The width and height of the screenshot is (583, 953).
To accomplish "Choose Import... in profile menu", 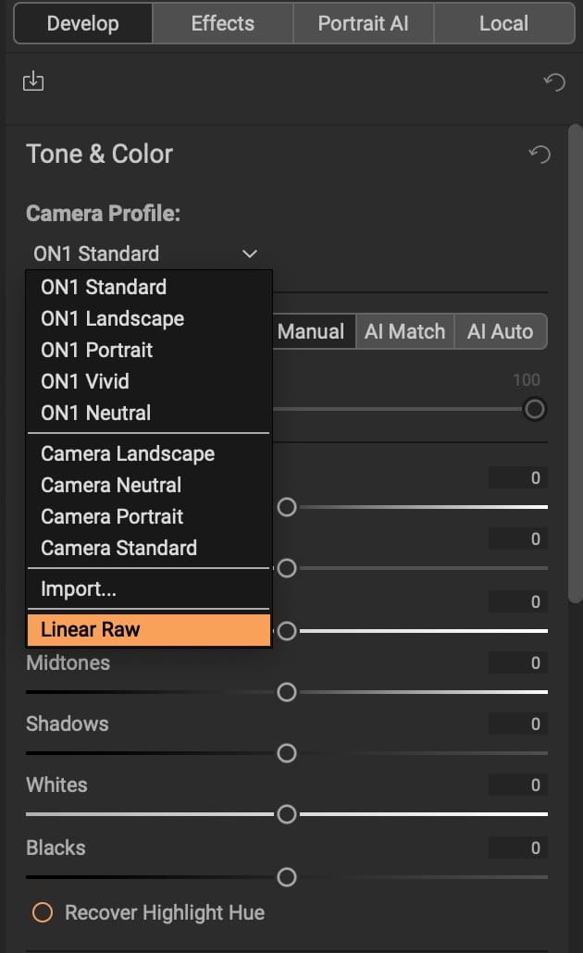I will pyautogui.click(x=79, y=588).
